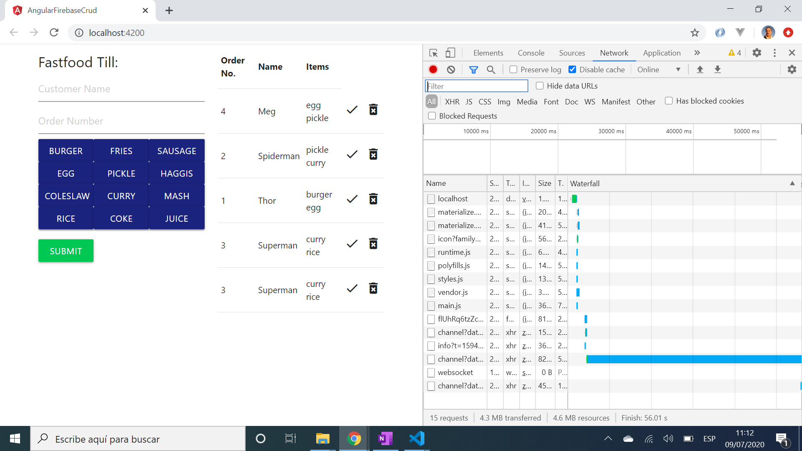Open DevTools three-dot customize menu

(x=774, y=53)
